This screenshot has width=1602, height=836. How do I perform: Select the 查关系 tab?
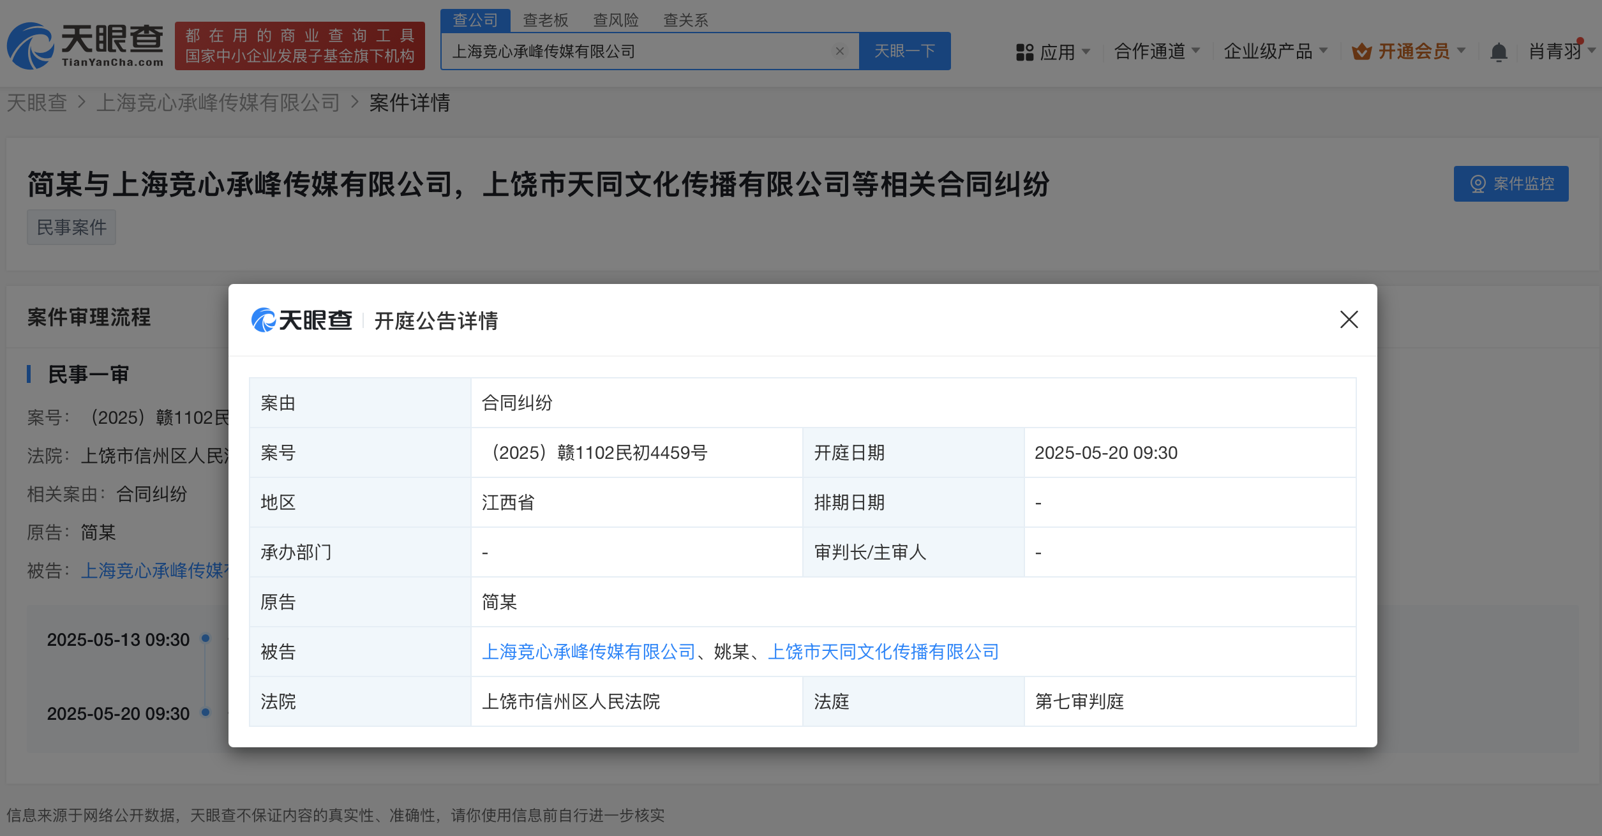tap(685, 20)
